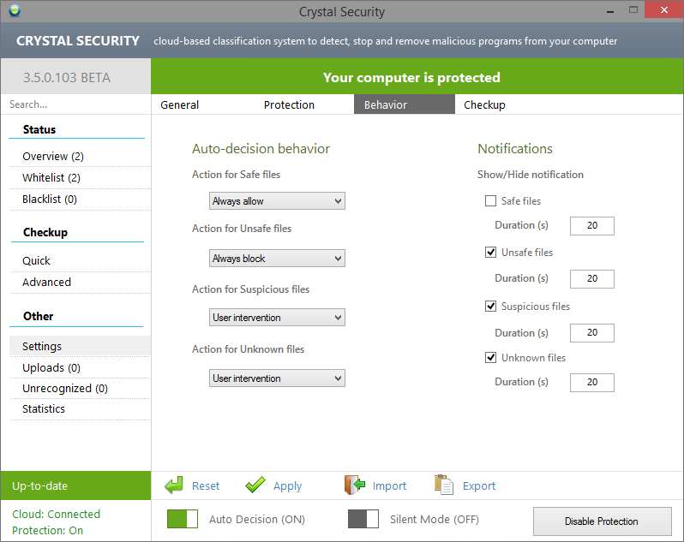This screenshot has width=684, height=542.
Task: Click the Suspicious files Duration field
Action: click(592, 333)
